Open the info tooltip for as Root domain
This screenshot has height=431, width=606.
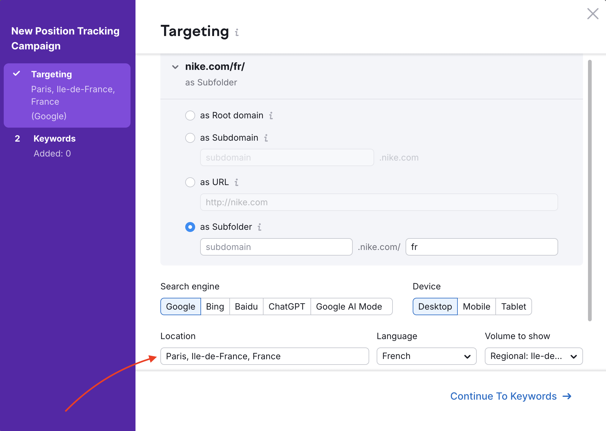click(x=271, y=115)
